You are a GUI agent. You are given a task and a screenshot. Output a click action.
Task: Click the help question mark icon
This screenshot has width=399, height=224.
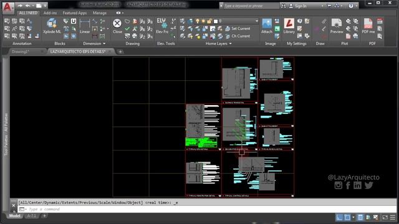coord(351,6)
